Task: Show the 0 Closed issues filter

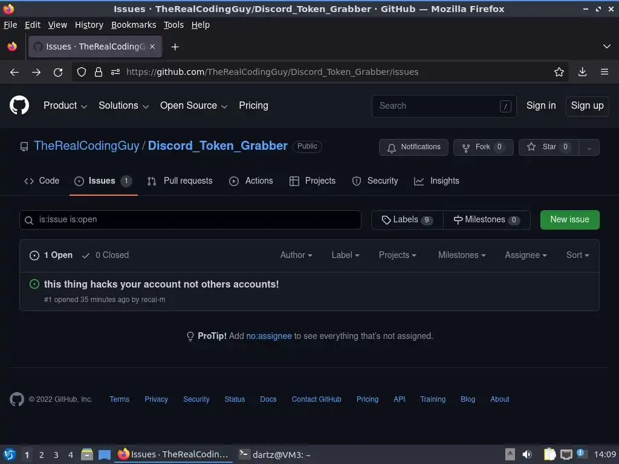Action: pos(105,256)
